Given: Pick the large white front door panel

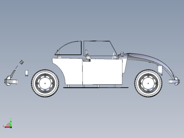Looking at the screenshot, I should [x=102, y=72].
